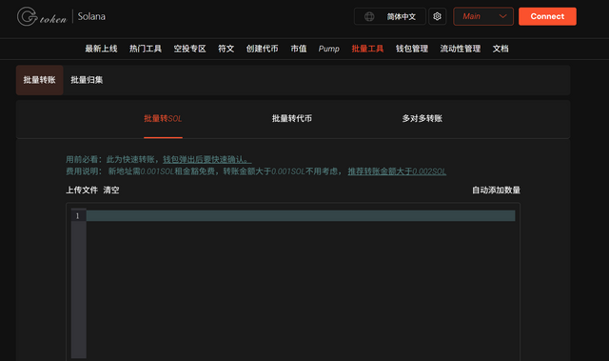Click the globe language icon
The width and height of the screenshot is (609, 361).
pyautogui.click(x=369, y=16)
